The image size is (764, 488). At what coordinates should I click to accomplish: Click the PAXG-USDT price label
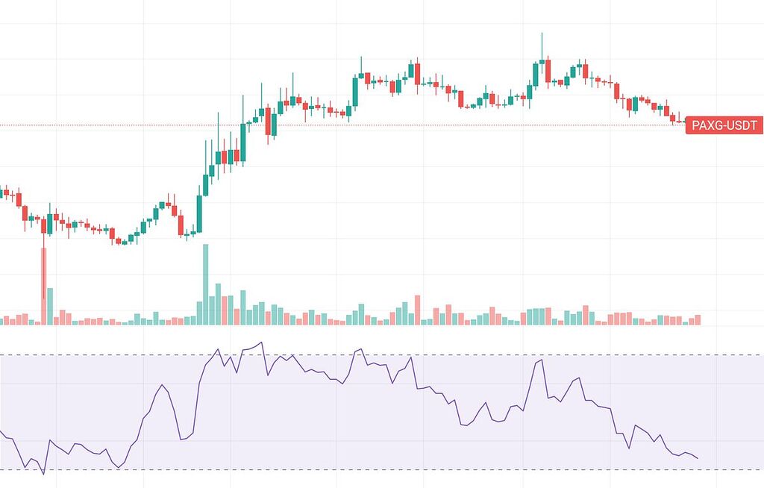click(x=724, y=125)
